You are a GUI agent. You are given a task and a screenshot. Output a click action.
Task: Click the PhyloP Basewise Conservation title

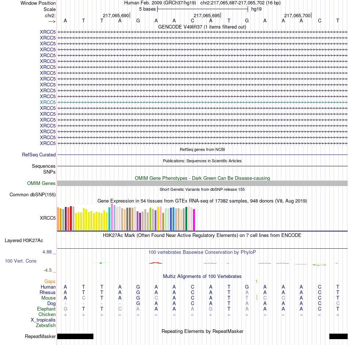[202, 252]
